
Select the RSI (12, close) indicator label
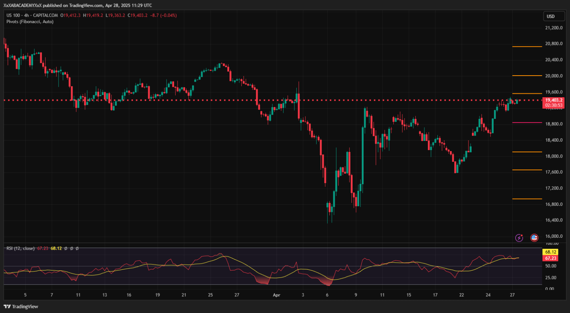21,248
